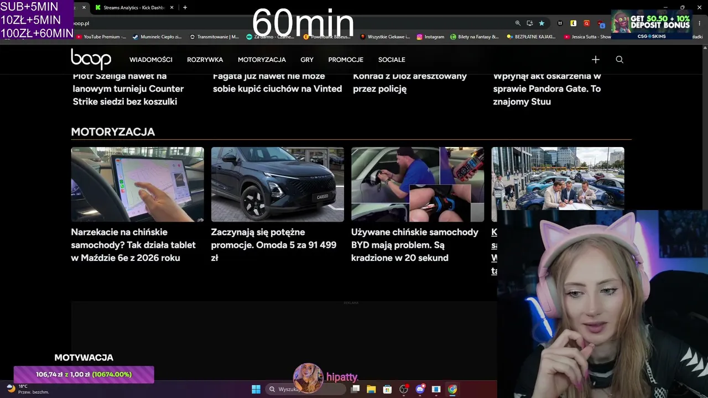The image size is (708, 398).
Task: Read article 'Zaczynają się potężne promocje. Omoda 5'
Action: [274, 245]
